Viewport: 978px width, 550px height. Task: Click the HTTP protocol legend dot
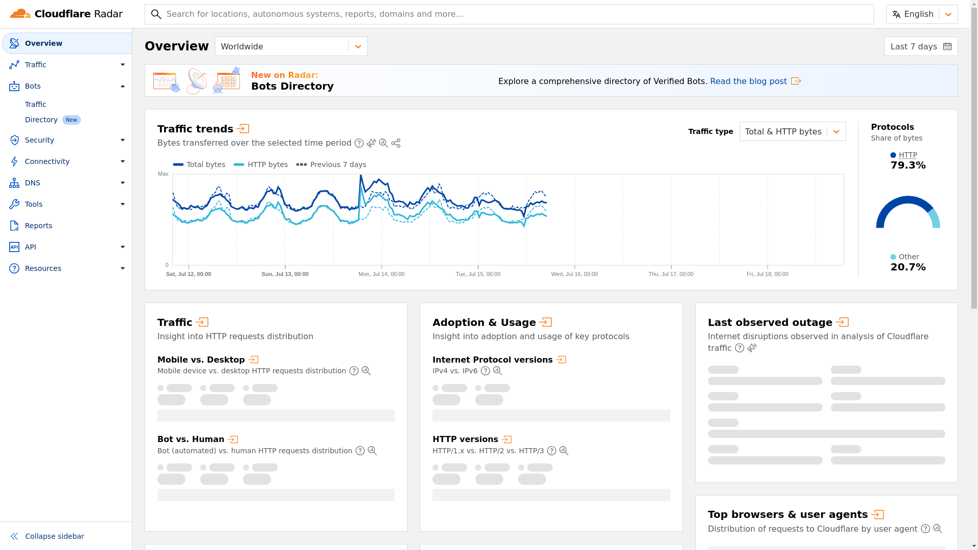(893, 155)
